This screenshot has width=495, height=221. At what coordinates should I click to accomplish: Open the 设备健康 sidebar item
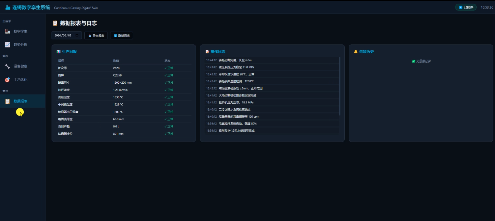[22, 66]
